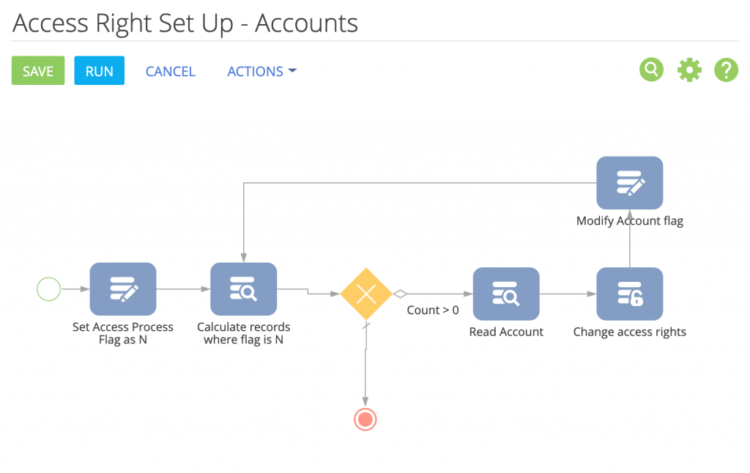Click the Change access rights label text
Viewport: 750px width, 473px height.
(629, 332)
